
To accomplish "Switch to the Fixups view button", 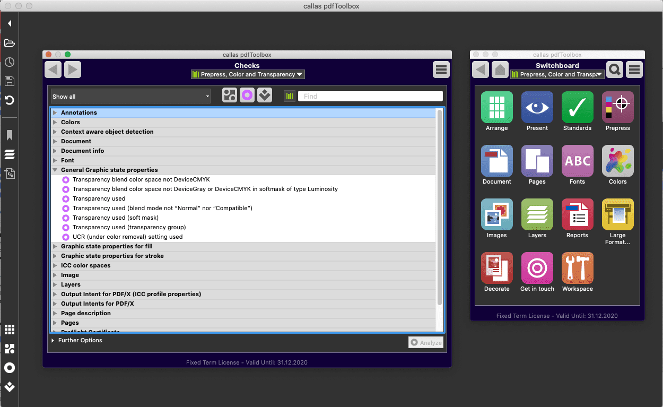I will pos(265,96).
